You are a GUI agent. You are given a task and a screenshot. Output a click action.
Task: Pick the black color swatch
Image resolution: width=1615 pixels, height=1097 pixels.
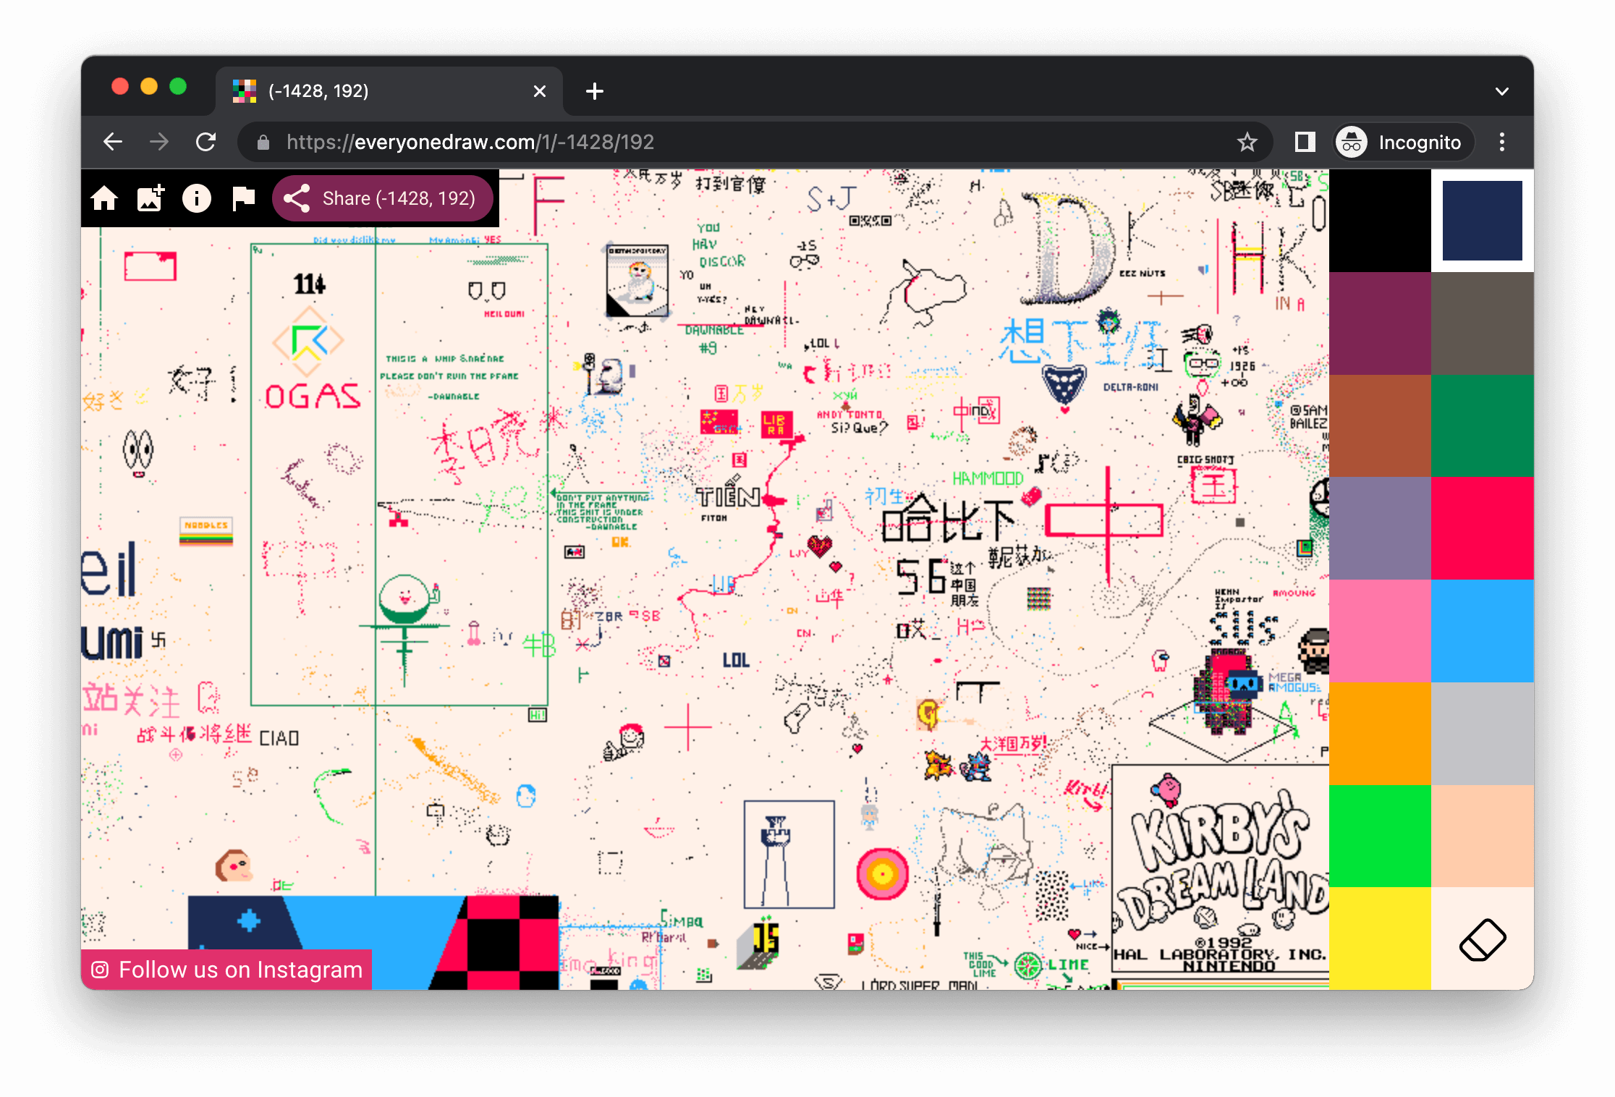pyautogui.click(x=1380, y=221)
